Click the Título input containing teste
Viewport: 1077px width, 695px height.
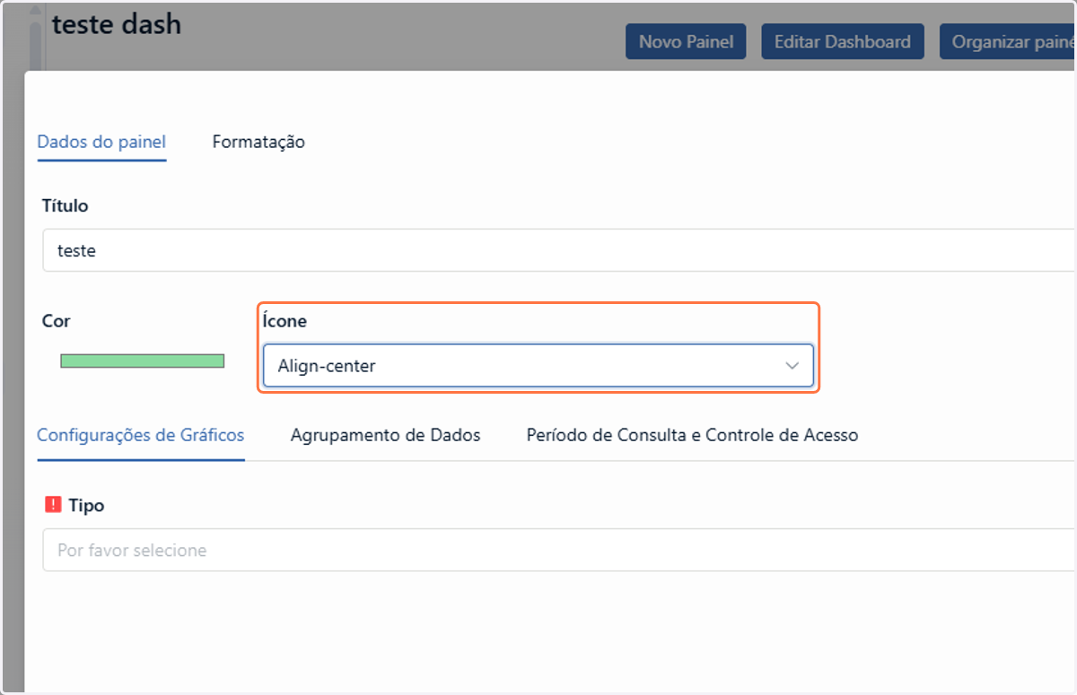coord(558,251)
